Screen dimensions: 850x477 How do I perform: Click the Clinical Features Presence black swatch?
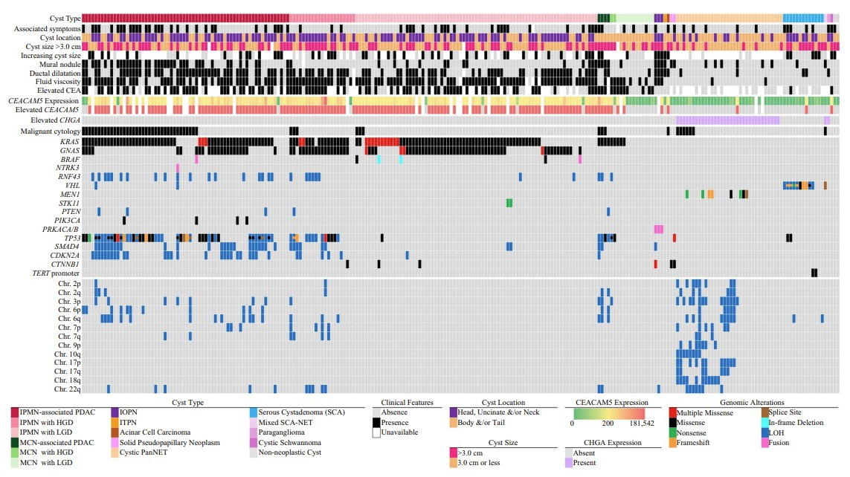(x=376, y=422)
